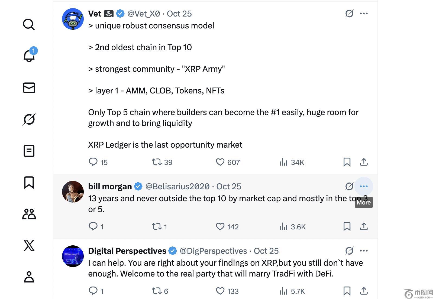This screenshot has width=433, height=299.
Task: Open @Vet_X0 profile handle link
Action: point(144,14)
